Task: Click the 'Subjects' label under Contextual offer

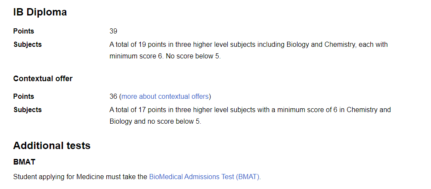Action: [28, 110]
